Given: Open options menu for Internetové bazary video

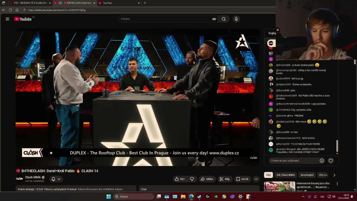Looking at the screenshot, I should (x=337, y=184).
